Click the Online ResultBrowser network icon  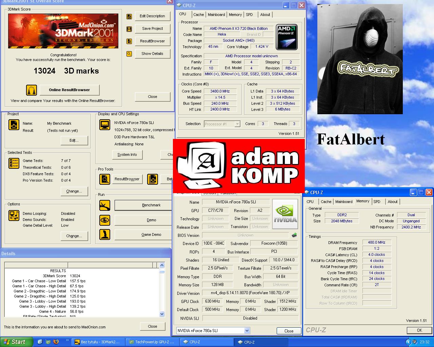point(32,90)
